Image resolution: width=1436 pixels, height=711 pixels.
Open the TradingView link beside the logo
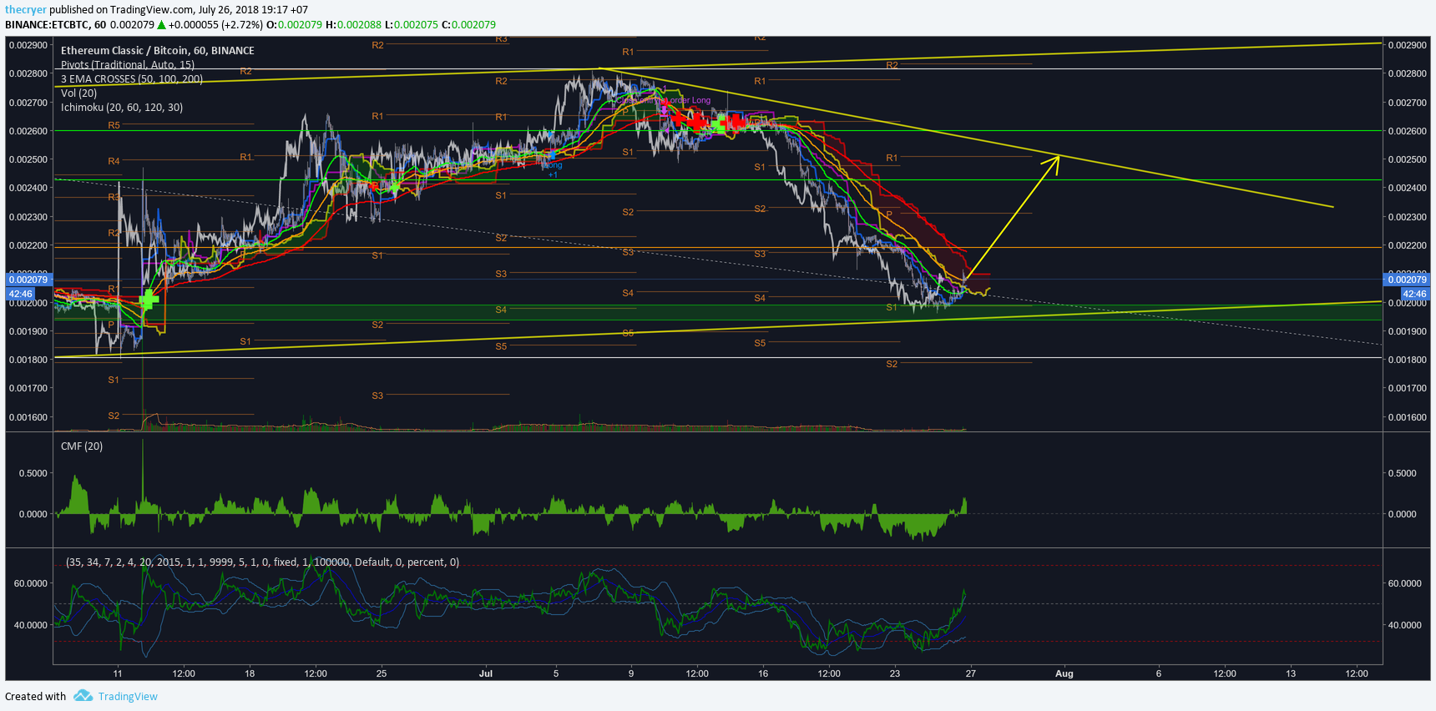click(128, 696)
